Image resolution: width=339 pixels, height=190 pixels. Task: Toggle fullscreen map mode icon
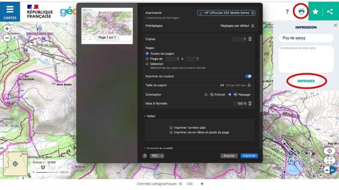click(x=329, y=160)
